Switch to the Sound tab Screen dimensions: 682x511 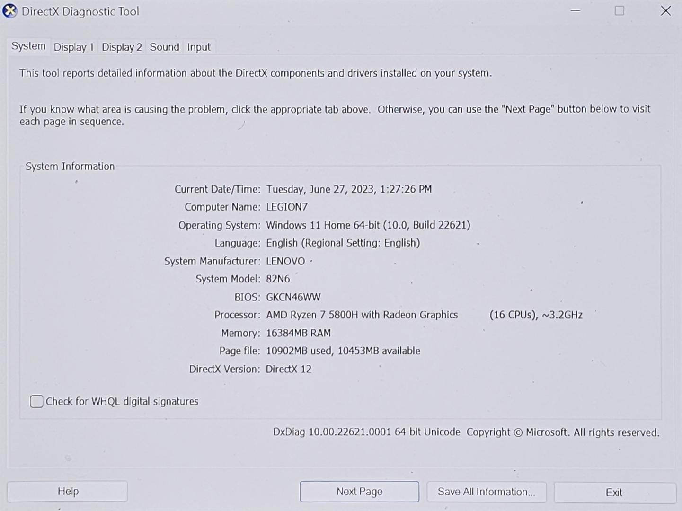click(164, 47)
